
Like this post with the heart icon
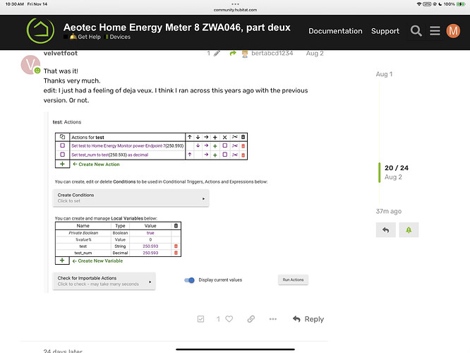point(228,319)
